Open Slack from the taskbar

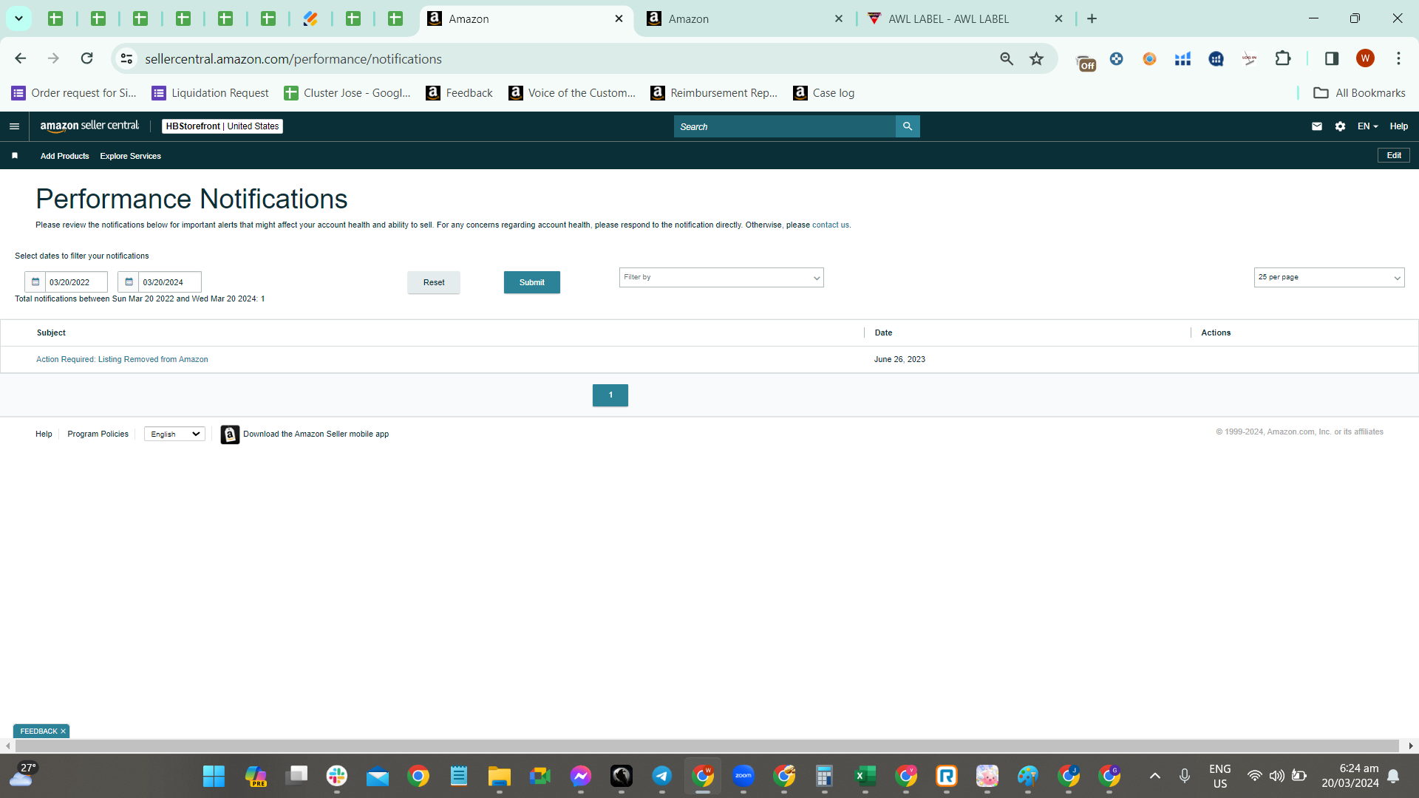[337, 776]
